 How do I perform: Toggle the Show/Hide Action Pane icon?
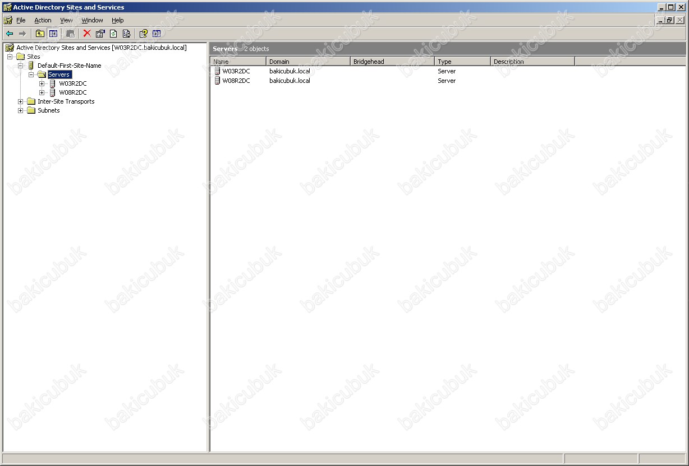point(157,34)
